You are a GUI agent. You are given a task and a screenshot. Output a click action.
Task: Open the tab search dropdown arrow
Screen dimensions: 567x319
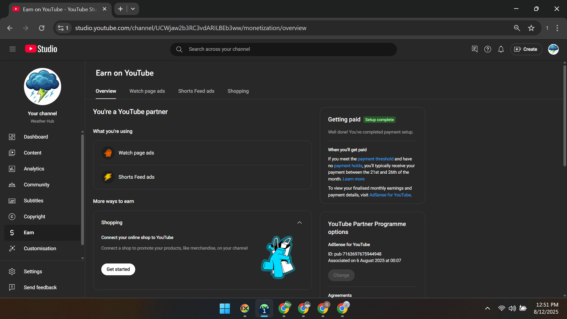click(133, 9)
